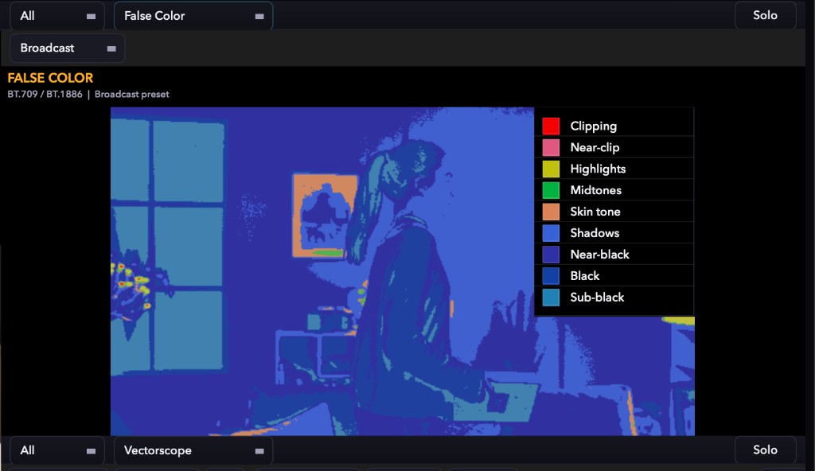Solo the Vectorscope panel
The height and width of the screenshot is (471, 815).
coord(765,450)
